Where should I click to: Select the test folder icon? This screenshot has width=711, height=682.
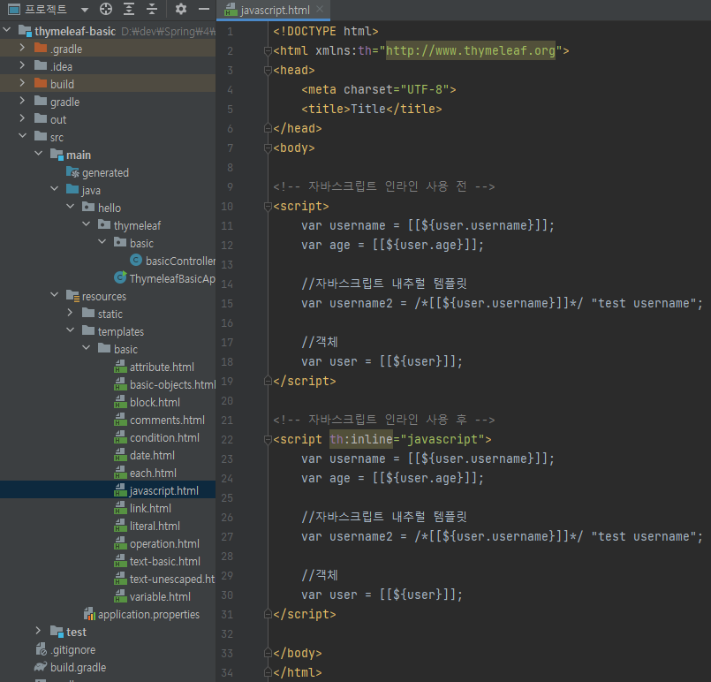pyautogui.click(x=57, y=632)
